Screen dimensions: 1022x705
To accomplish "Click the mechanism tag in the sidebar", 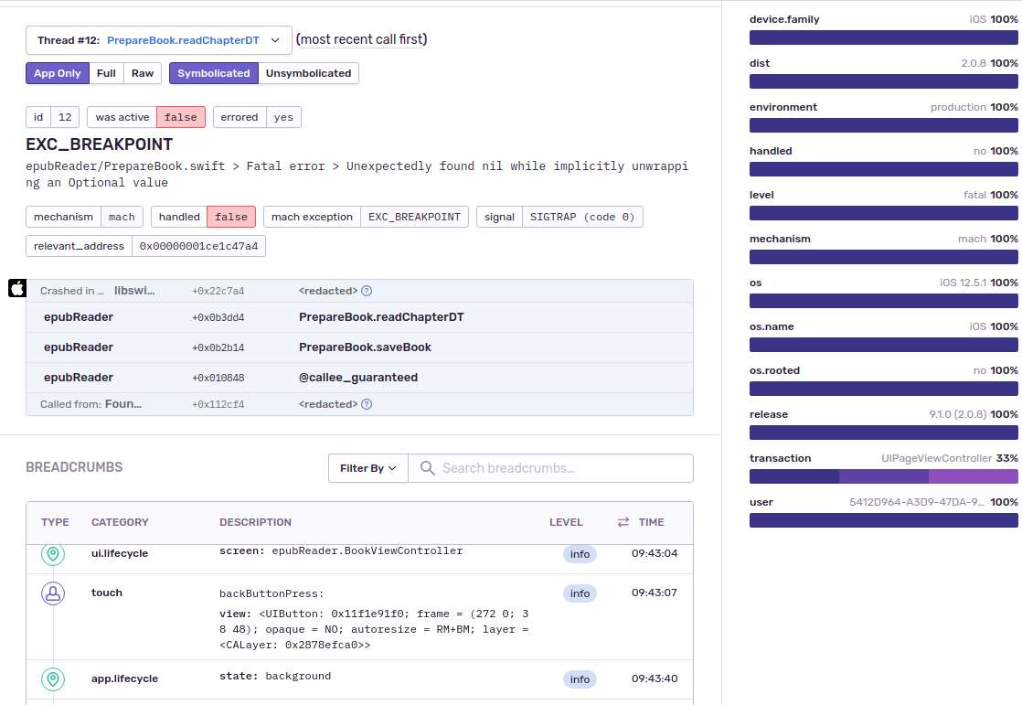I will (x=780, y=239).
